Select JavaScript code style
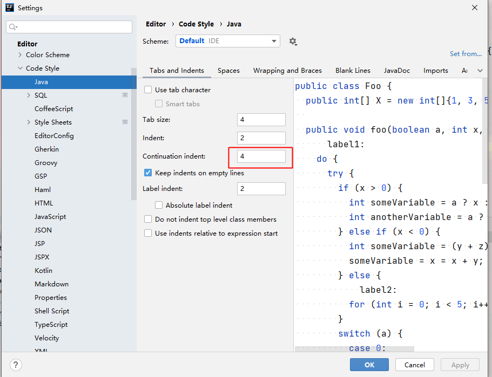 50,217
